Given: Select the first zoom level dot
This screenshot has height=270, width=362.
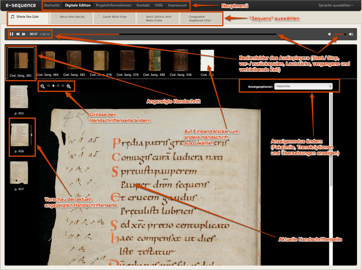Looking at the screenshot, I should coord(49,86).
